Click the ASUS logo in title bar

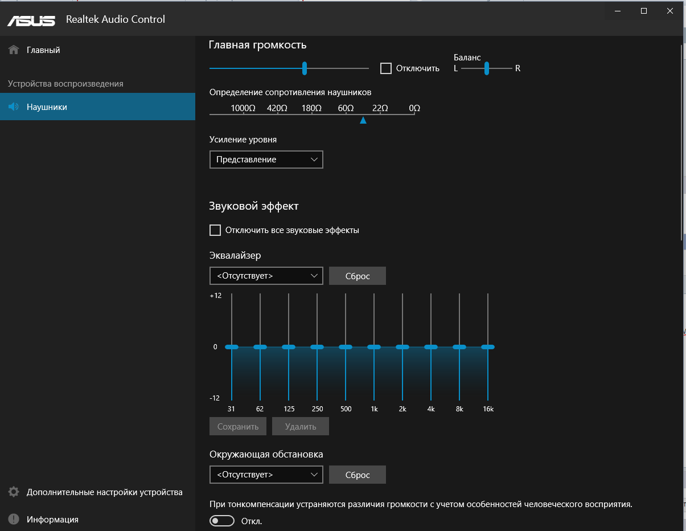tap(31, 20)
